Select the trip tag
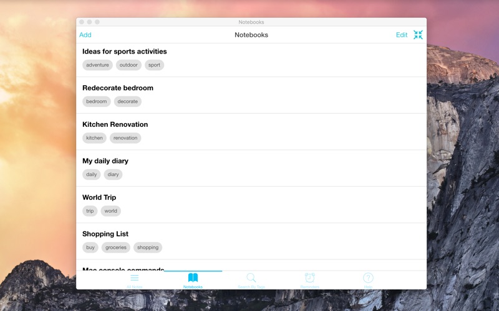The height and width of the screenshot is (311, 499). tap(90, 211)
